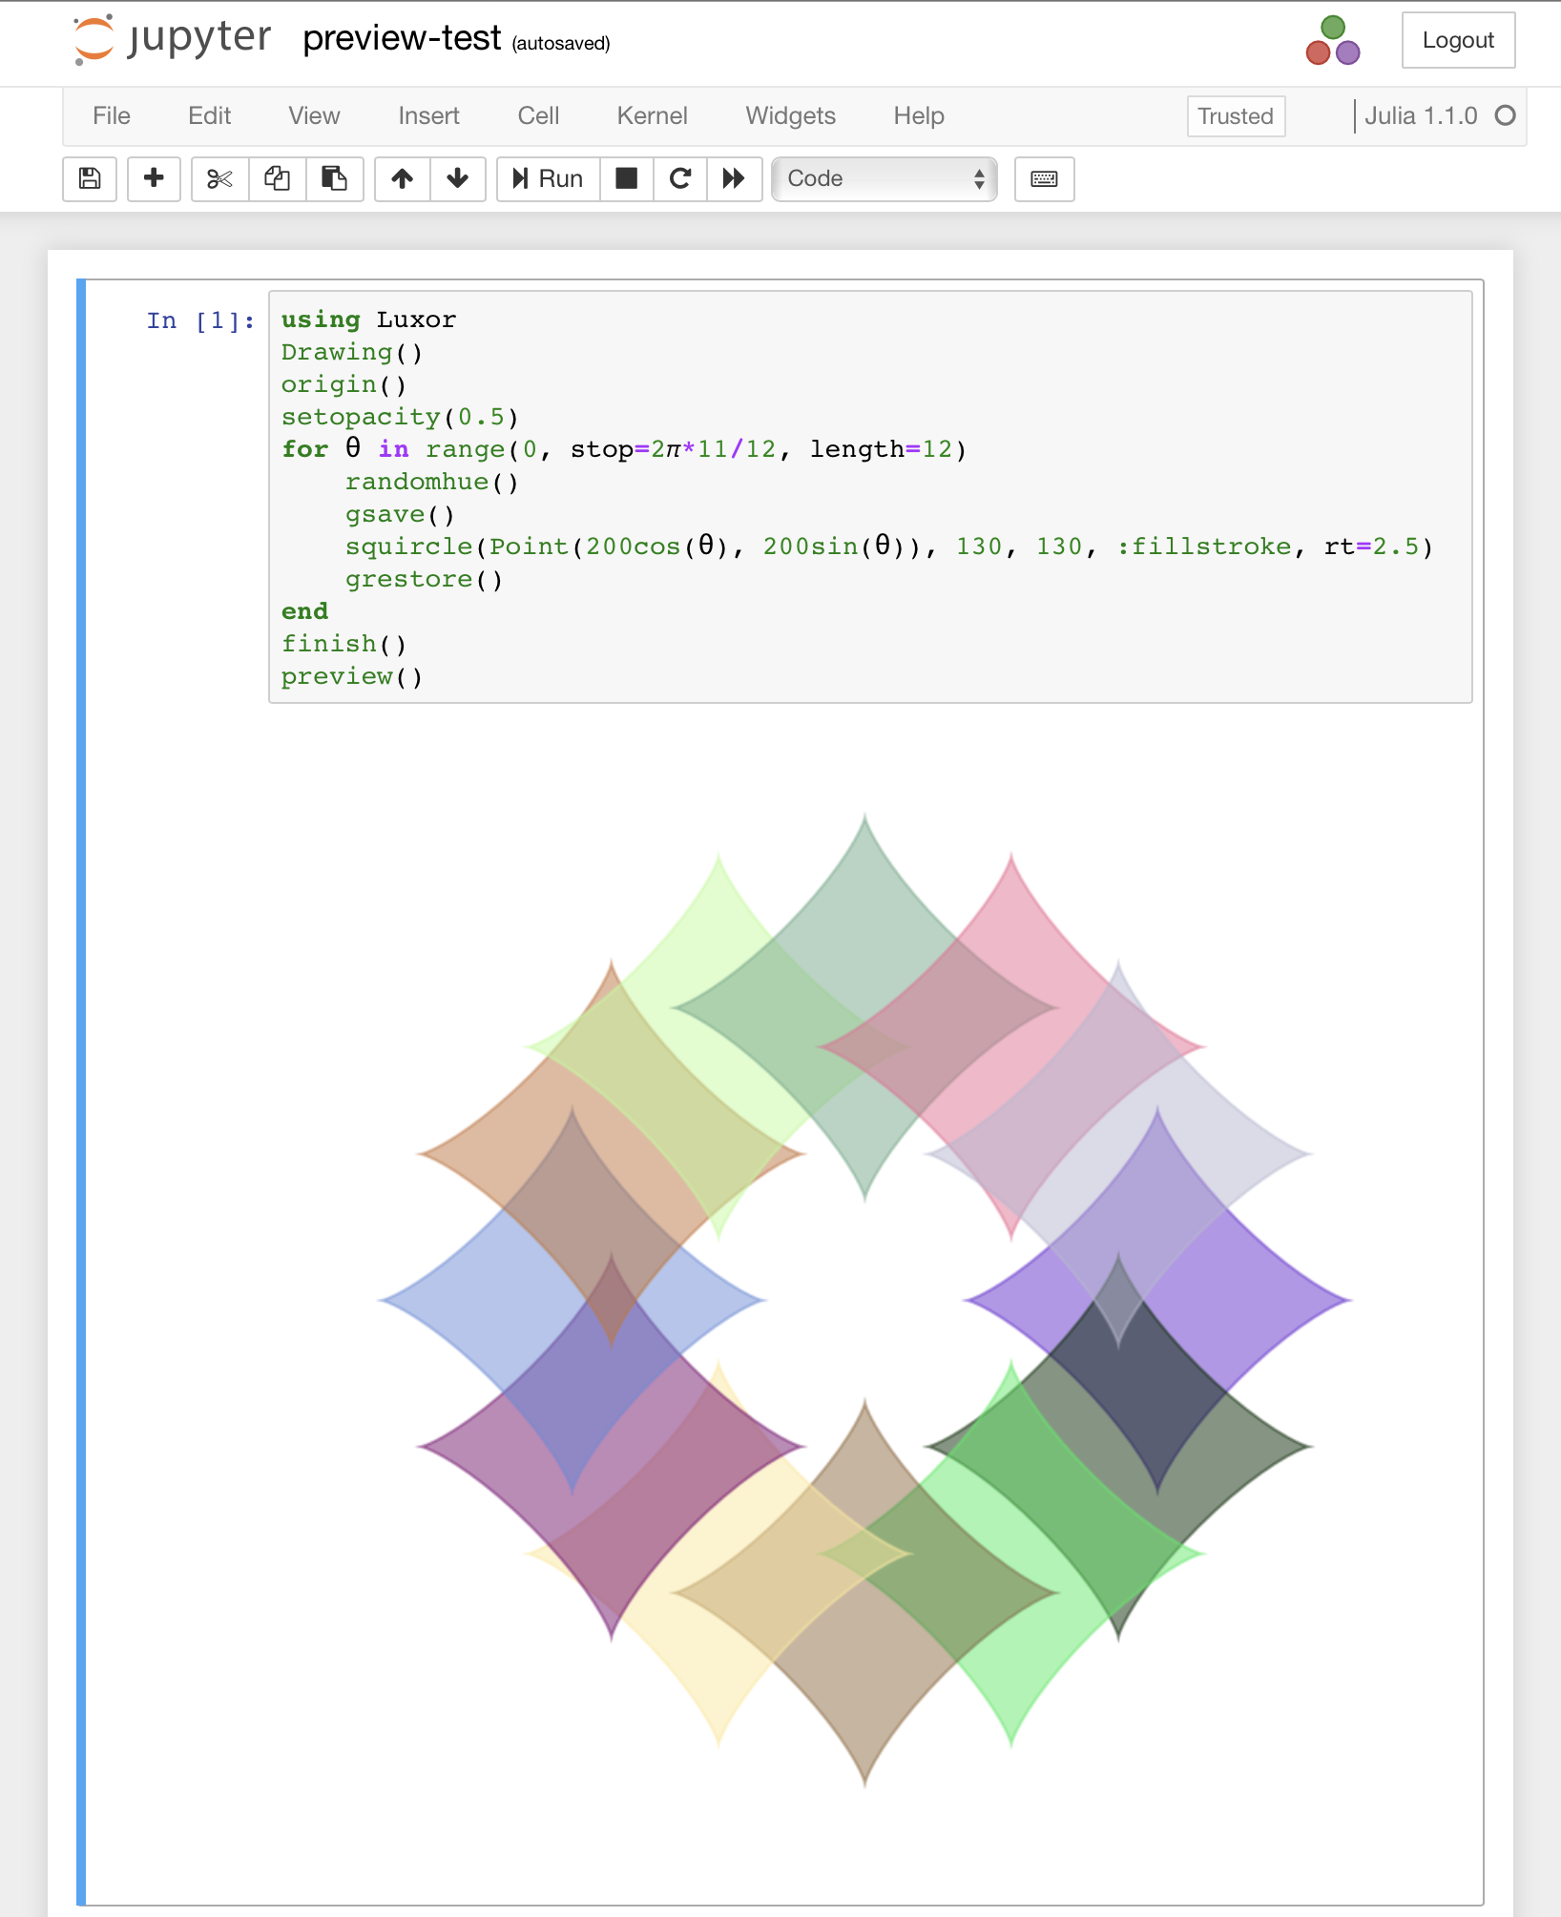Click the Jupyter logo

click(x=172, y=40)
